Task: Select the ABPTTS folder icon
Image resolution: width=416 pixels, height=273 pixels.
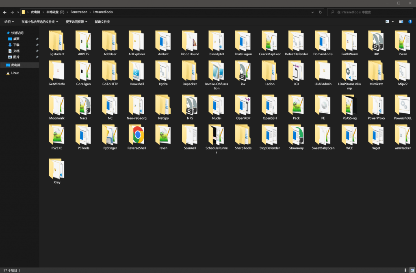Action: (x=83, y=41)
